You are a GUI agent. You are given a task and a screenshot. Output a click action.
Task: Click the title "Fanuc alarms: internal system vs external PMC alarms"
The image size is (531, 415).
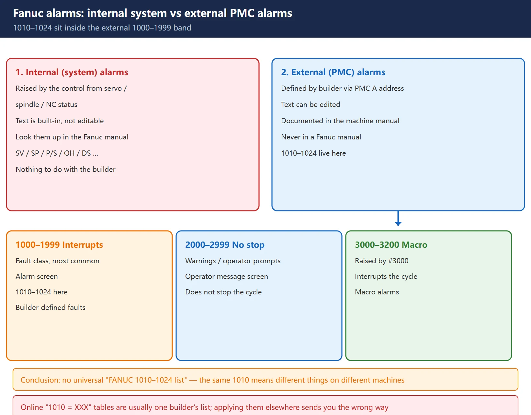(153, 13)
